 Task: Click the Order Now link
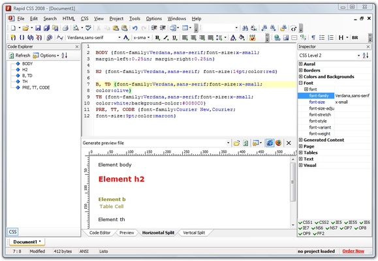click(353, 251)
